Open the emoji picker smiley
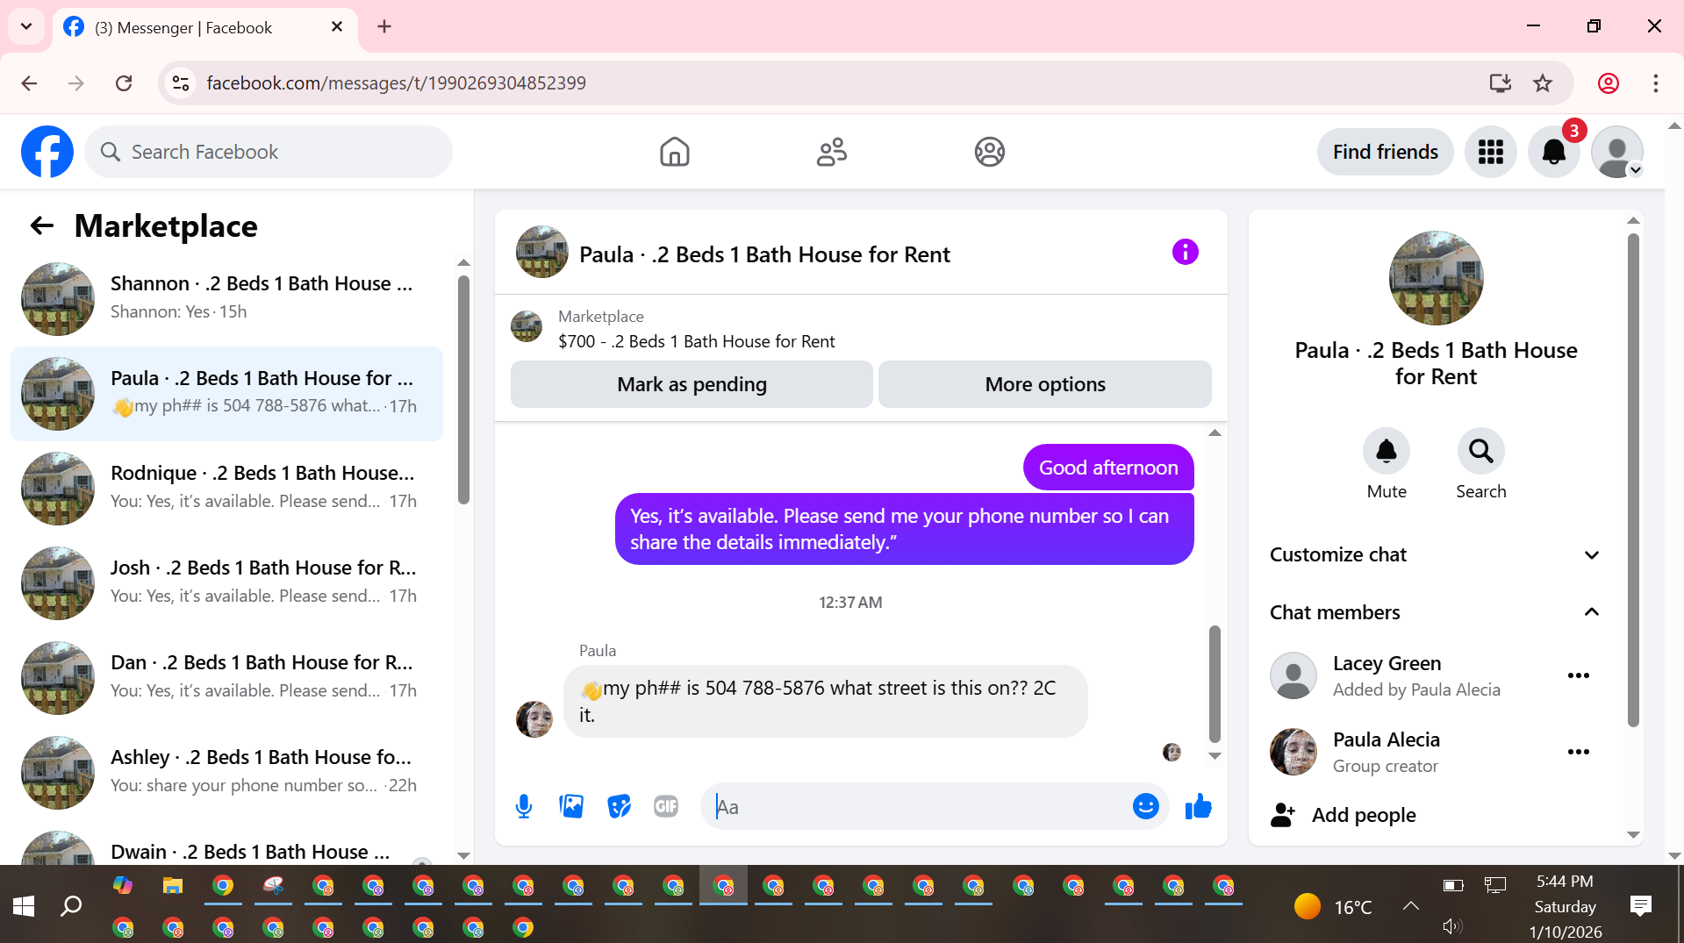Image resolution: width=1684 pixels, height=943 pixels. point(1145,806)
